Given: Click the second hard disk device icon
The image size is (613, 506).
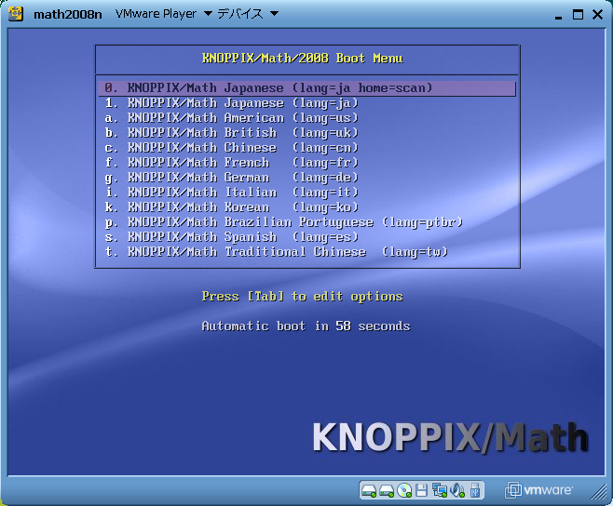Looking at the screenshot, I should pyautogui.click(x=387, y=490).
